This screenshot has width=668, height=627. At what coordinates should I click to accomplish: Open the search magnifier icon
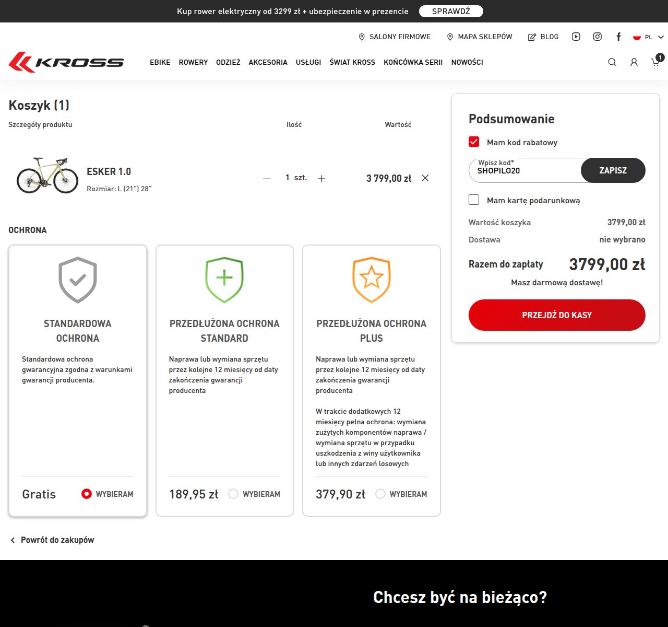tap(612, 62)
